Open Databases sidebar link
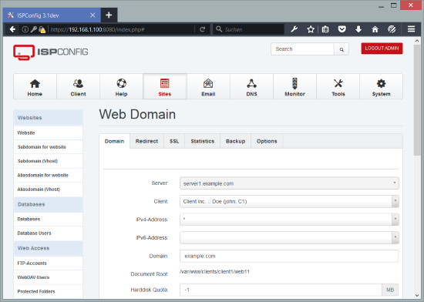The width and height of the screenshot is (424, 302). [x=48, y=219]
